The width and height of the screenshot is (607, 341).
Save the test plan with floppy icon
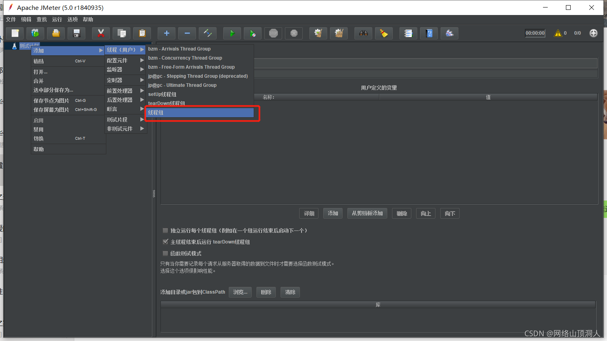[77, 33]
